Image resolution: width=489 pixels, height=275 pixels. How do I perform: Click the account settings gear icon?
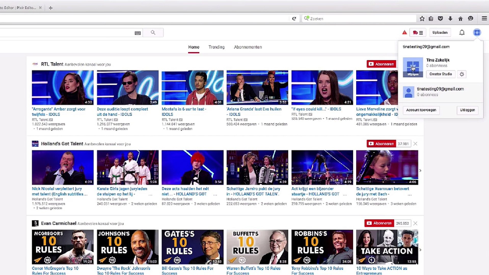[x=462, y=74]
